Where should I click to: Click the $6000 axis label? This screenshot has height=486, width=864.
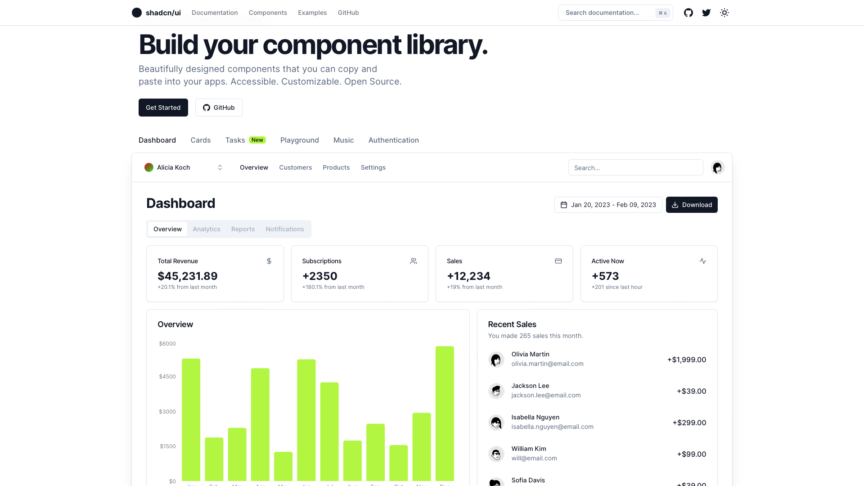click(167, 344)
